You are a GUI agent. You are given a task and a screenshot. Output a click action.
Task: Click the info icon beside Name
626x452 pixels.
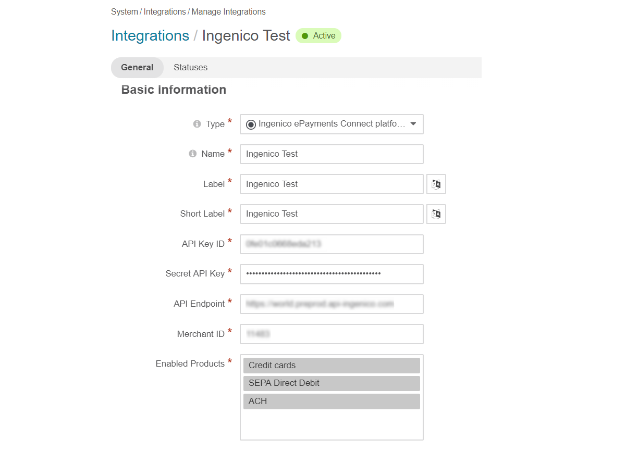pyautogui.click(x=192, y=154)
